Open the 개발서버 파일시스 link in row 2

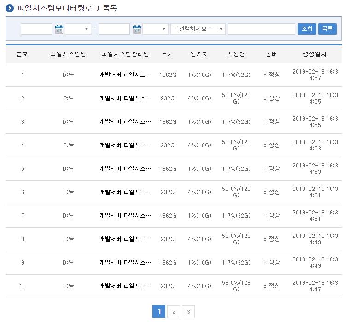[x=125, y=98]
